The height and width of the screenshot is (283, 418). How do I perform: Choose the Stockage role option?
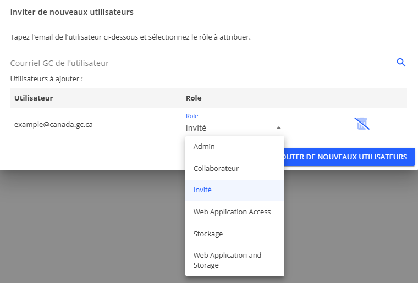coord(235,234)
